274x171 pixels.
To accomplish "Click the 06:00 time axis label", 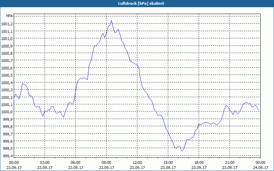I will [75, 163].
